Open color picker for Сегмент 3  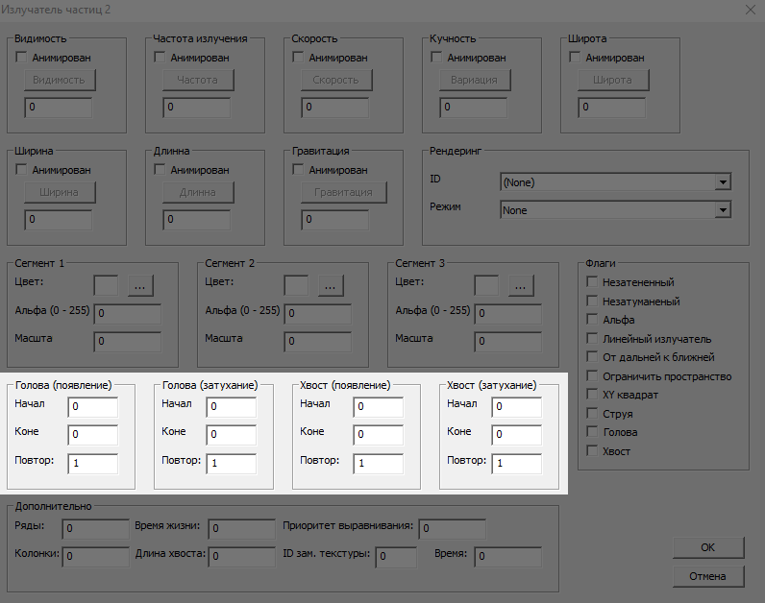click(521, 286)
